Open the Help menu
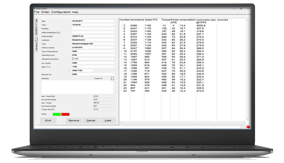Screen dimensions: 284x163 point(75,12)
